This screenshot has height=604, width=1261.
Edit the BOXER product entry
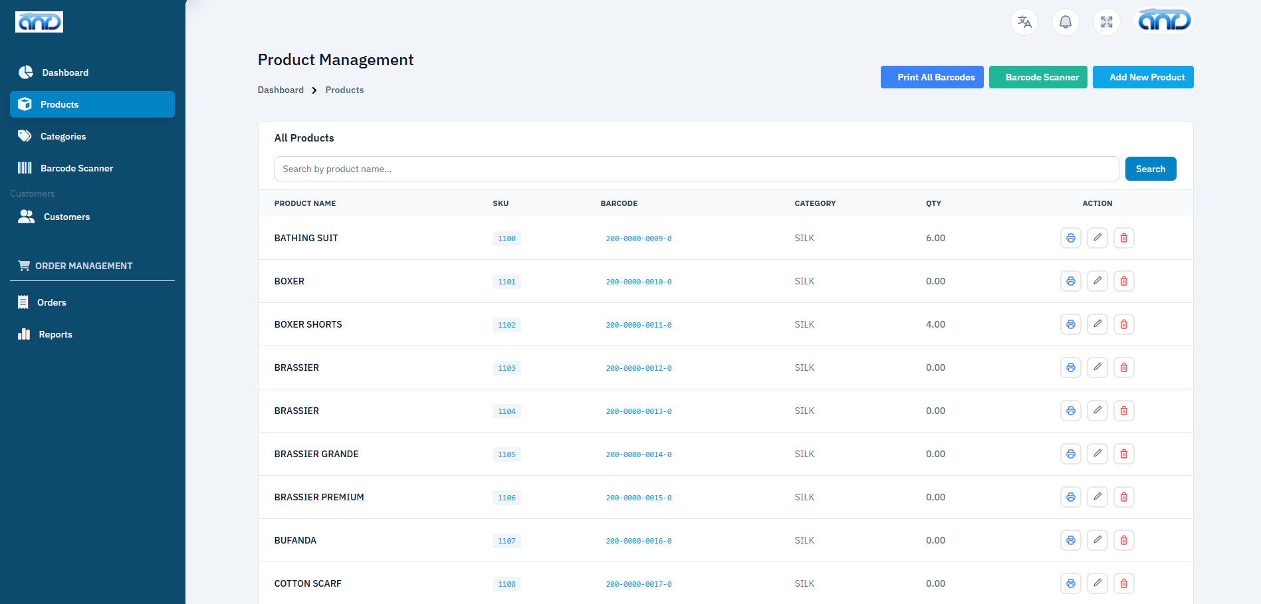pyautogui.click(x=1097, y=281)
